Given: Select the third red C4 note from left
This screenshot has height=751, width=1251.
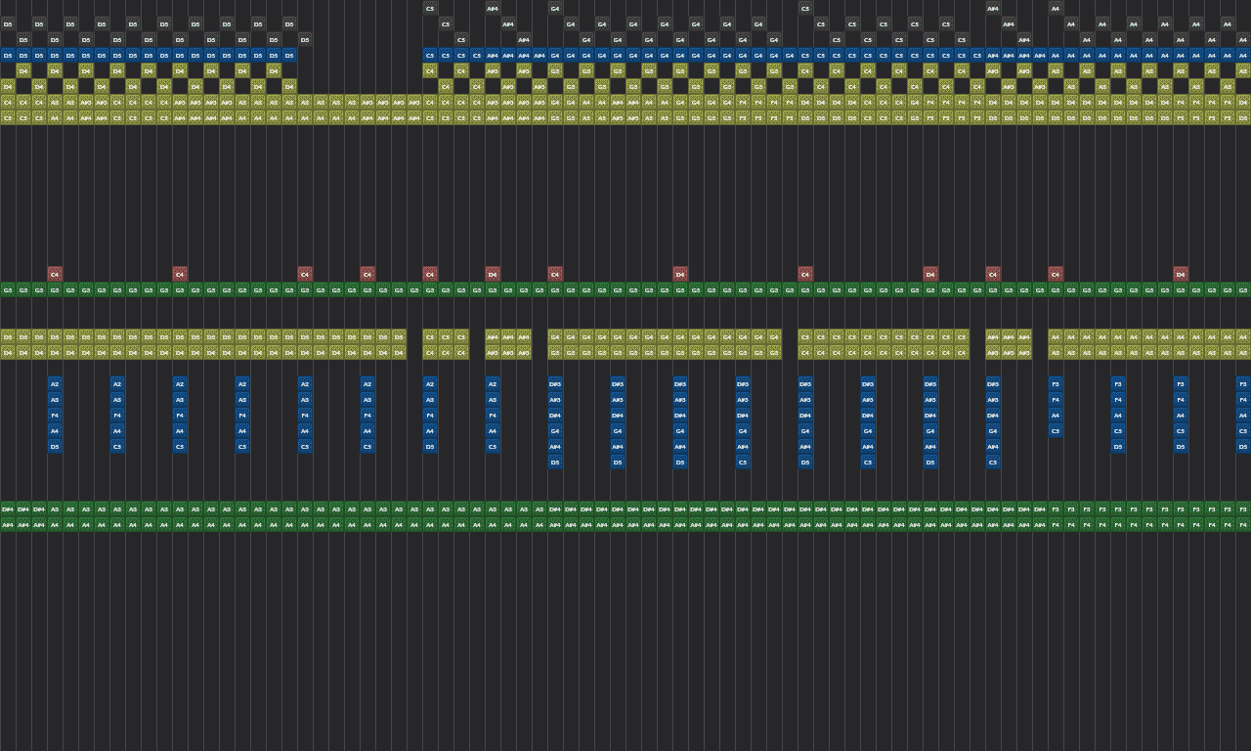Looking at the screenshot, I should pos(305,274).
